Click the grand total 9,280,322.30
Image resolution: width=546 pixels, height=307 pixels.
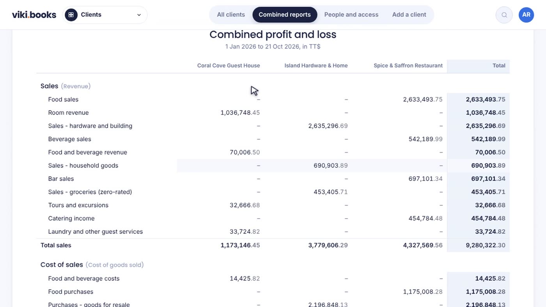pos(486,245)
